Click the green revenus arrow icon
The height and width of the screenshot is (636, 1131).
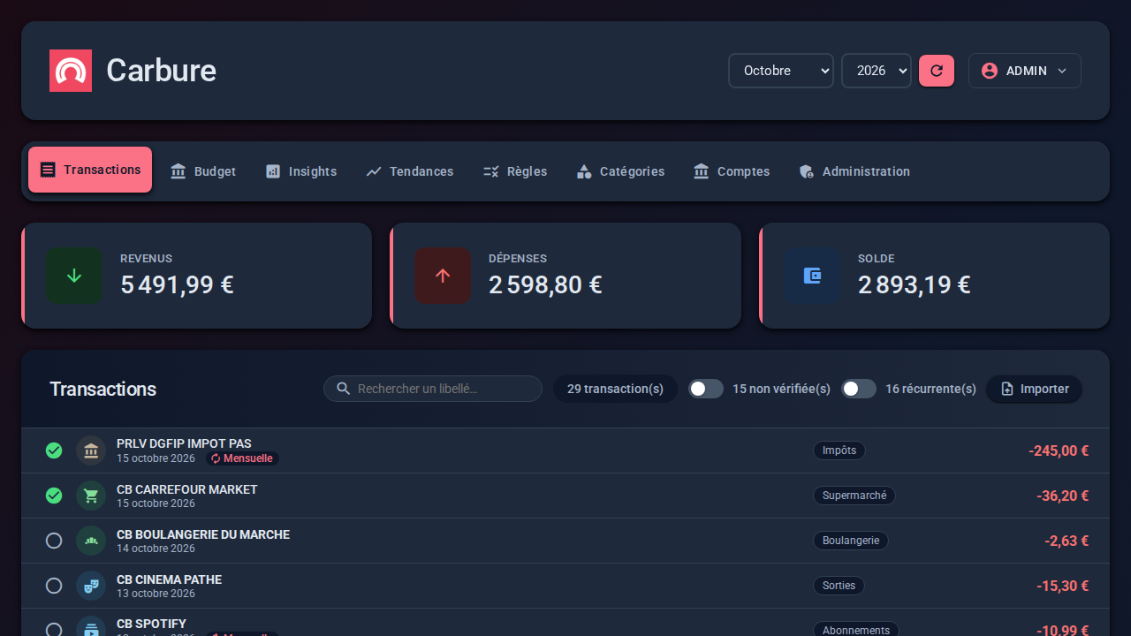pos(74,276)
